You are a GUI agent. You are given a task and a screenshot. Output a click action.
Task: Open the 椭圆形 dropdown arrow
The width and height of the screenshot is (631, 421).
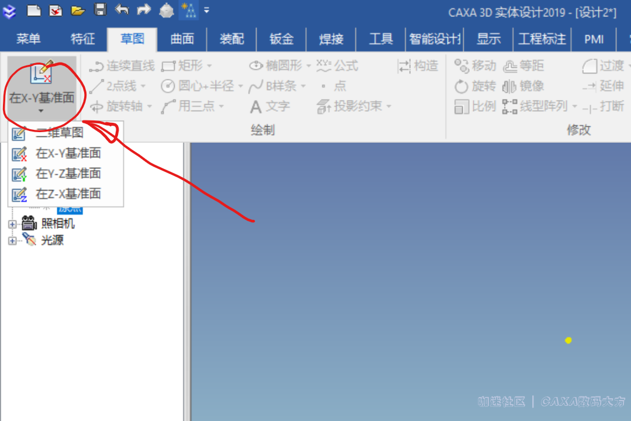point(308,65)
